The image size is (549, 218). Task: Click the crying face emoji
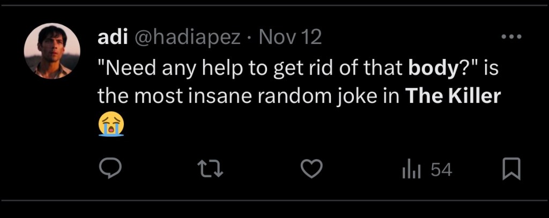[111, 124]
